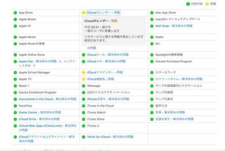
Task: Click the green status dot beside FaceTime
Action: (15, 106)
